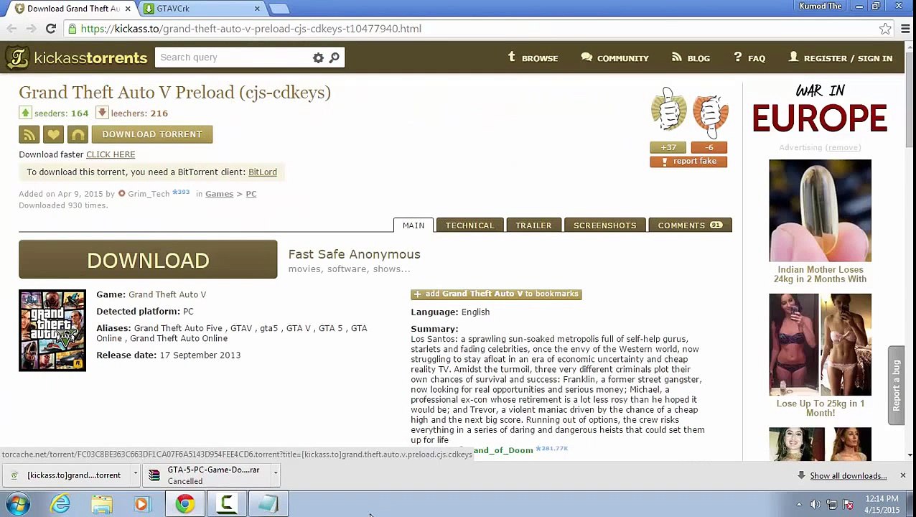Reload the page with the refresh icon

pyautogui.click(x=50, y=29)
